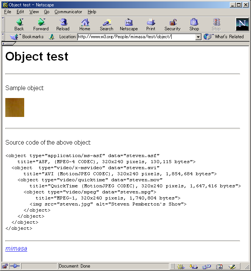
Task: Click the Back toolbar button
Action: pyautogui.click(x=19, y=24)
